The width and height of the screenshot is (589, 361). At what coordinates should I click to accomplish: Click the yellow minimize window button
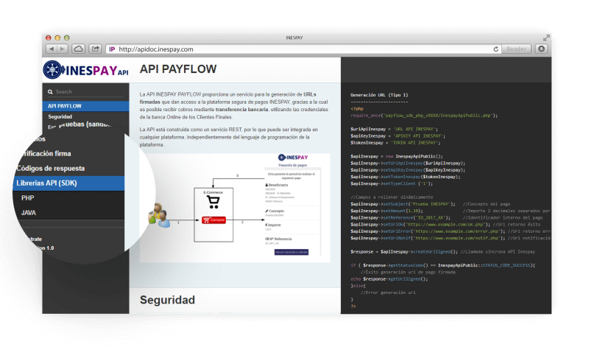pos(57,38)
